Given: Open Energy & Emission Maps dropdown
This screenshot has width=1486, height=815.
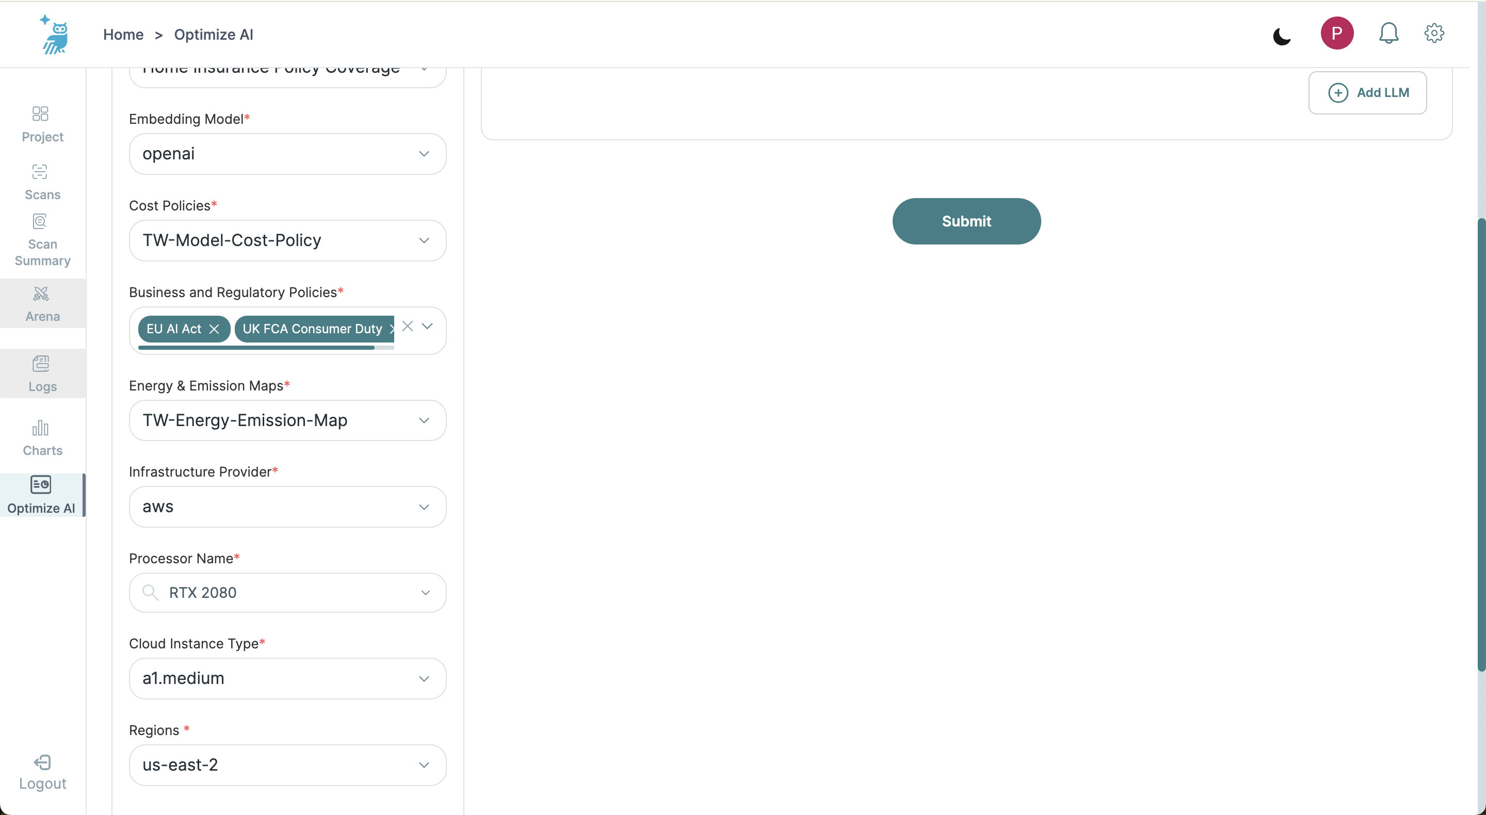Looking at the screenshot, I should [287, 420].
